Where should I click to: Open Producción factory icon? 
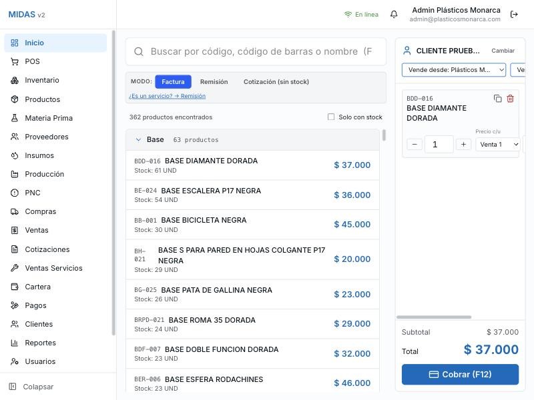[x=15, y=174]
